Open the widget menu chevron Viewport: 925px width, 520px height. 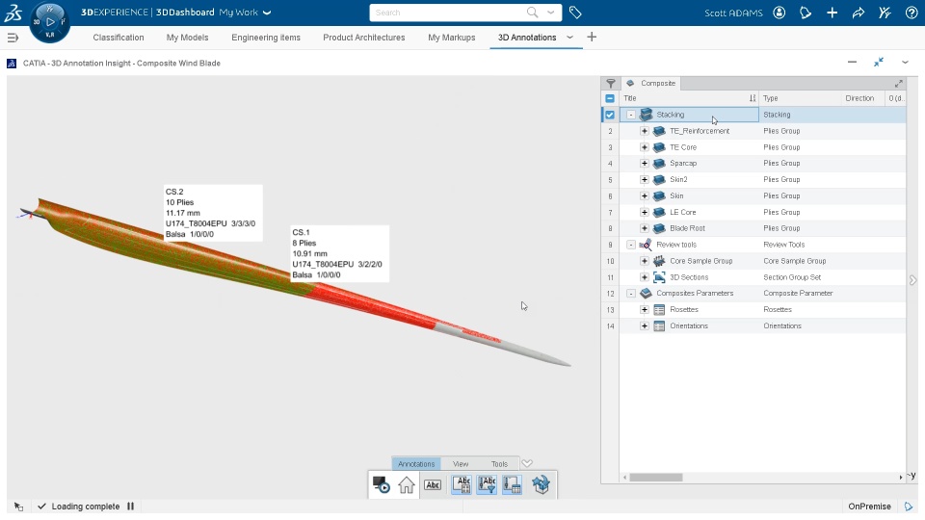pyautogui.click(x=905, y=62)
